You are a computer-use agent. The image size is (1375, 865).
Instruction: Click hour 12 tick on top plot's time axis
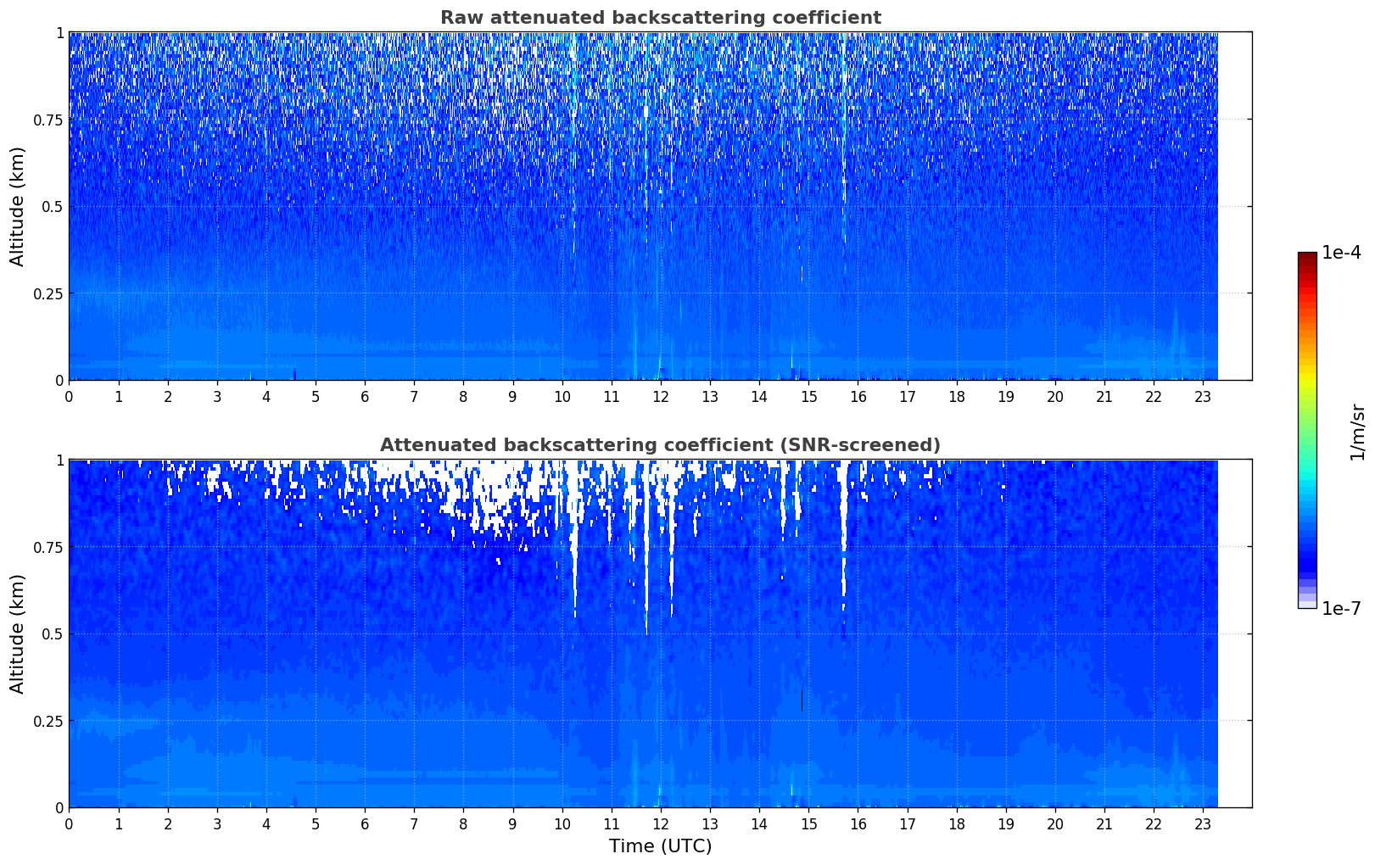coord(661,396)
